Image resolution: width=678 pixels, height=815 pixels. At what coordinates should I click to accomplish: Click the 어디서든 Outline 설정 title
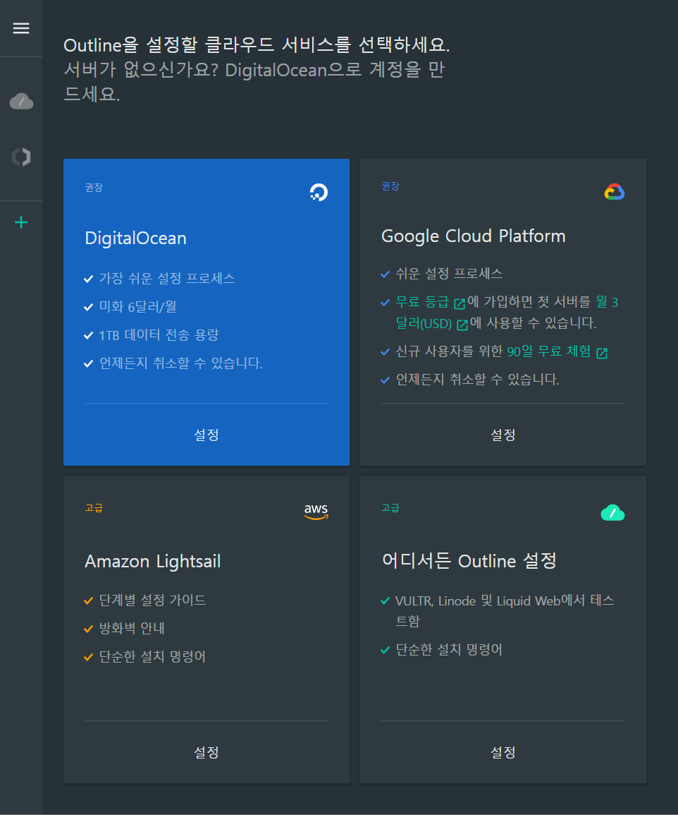point(469,561)
